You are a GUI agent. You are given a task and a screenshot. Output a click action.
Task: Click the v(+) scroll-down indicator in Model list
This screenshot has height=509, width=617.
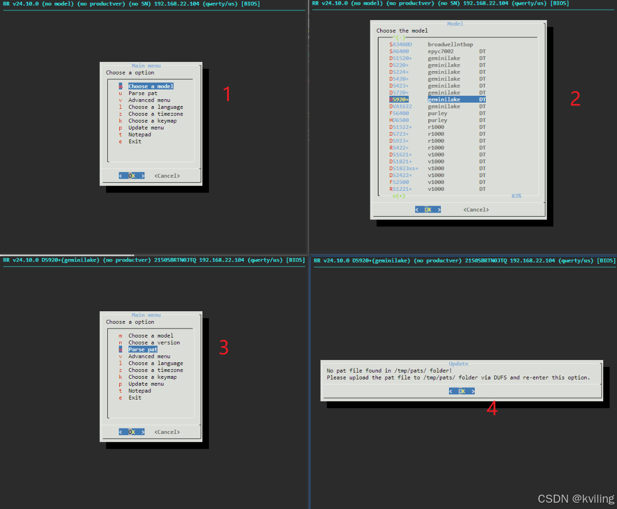[x=399, y=196]
